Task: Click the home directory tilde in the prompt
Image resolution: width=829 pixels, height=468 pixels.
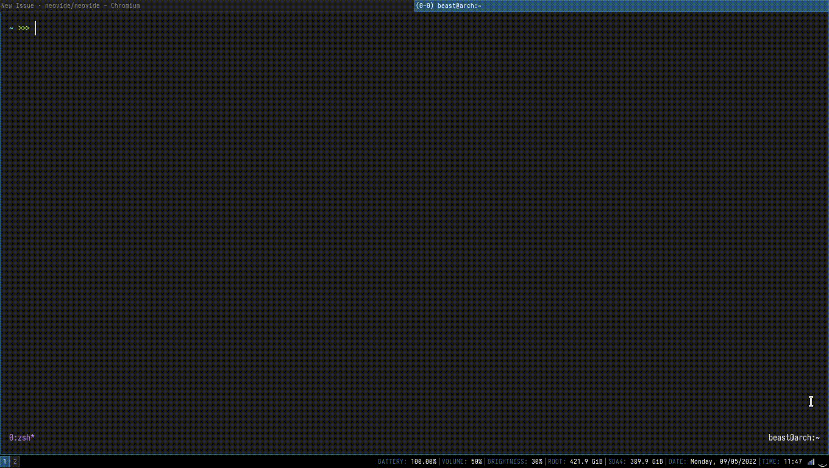Action: point(10,28)
